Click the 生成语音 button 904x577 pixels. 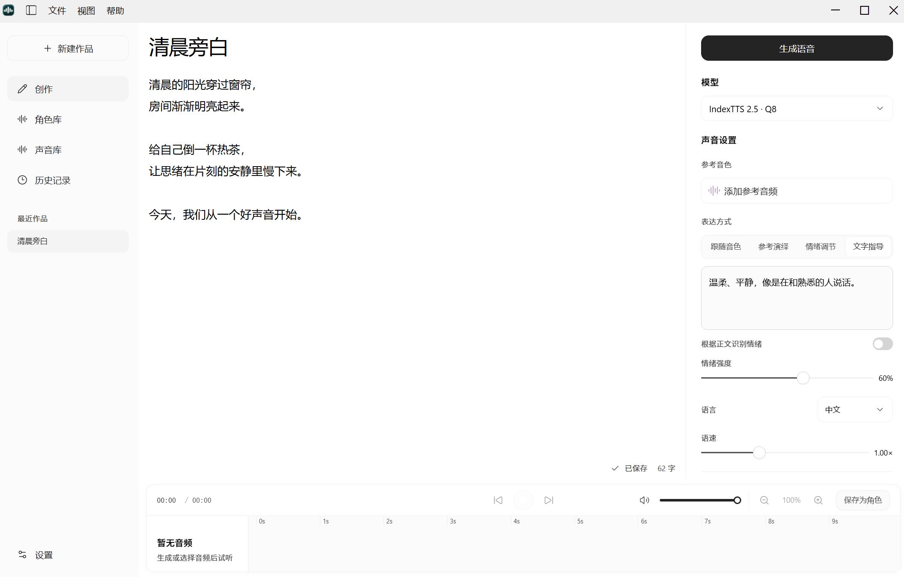coord(797,48)
